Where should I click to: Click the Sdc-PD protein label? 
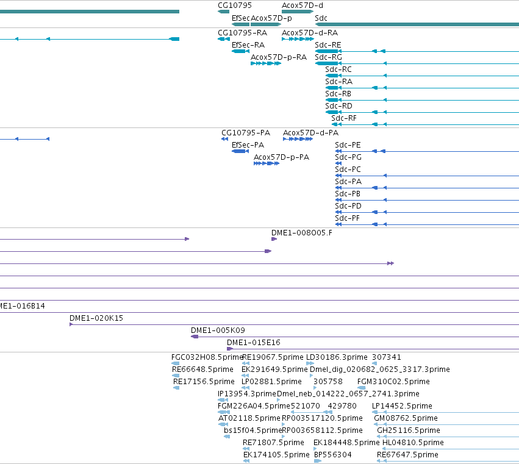pos(348,206)
